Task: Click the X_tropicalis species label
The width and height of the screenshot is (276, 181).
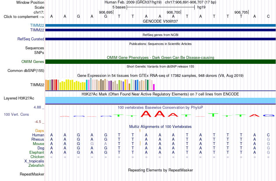Action: 34,161
